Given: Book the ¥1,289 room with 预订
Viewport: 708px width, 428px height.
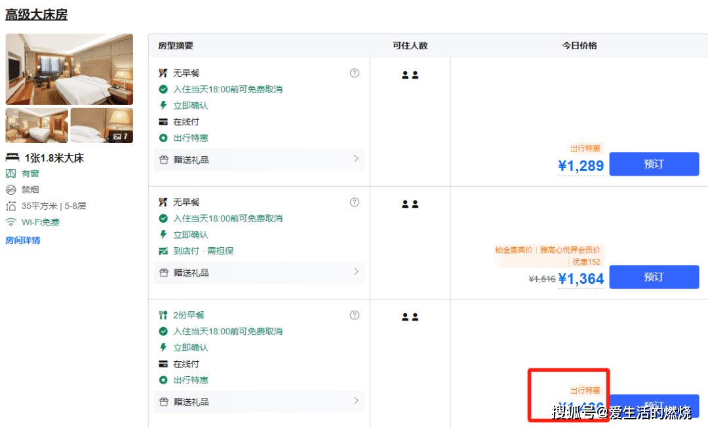Looking at the screenshot, I should click(654, 164).
